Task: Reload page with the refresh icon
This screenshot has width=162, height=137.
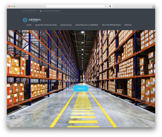Action: pos(105,6)
